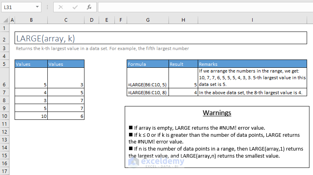
Task: Click cell C7 containing 5
Action: (66, 92)
